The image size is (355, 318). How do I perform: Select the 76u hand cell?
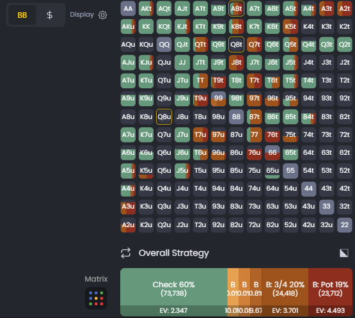(255, 153)
